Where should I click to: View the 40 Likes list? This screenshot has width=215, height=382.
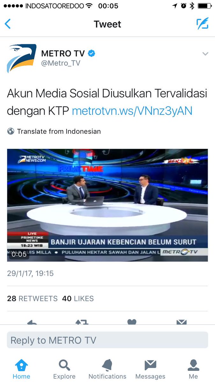click(78, 299)
